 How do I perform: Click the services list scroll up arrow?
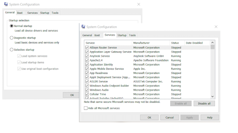coord(212,43)
